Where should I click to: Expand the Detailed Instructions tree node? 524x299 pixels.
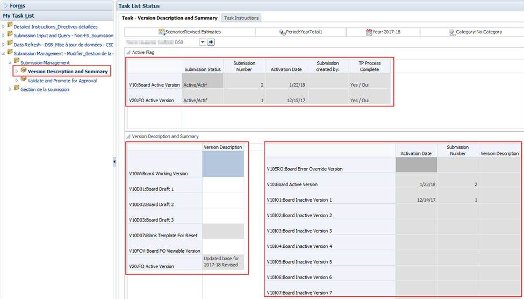pyautogui.click(x=3, y=26)
